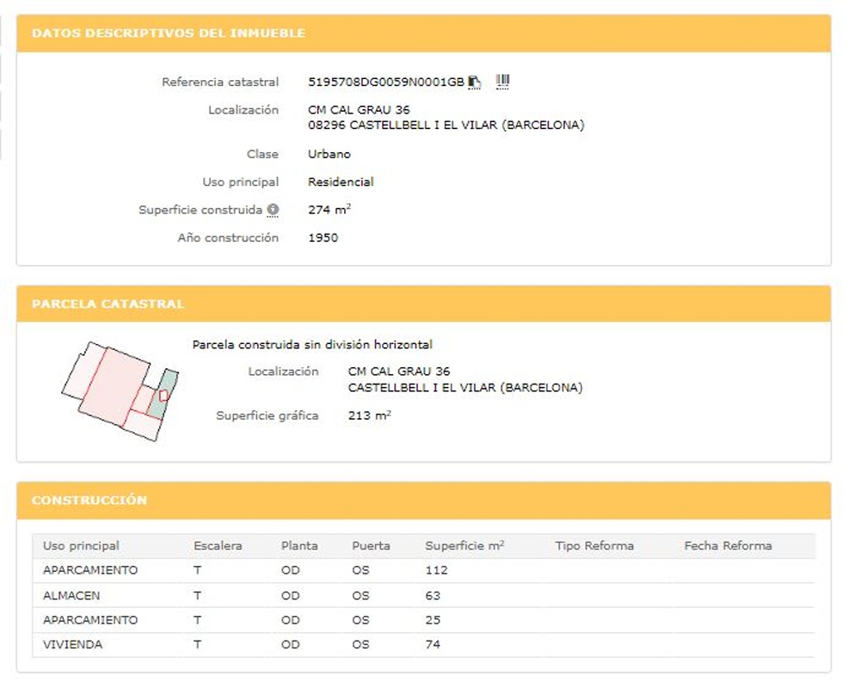The height and width of the screenshot is (688, 860).
Task: Click the Puerta column header
Action: (372, 546)
